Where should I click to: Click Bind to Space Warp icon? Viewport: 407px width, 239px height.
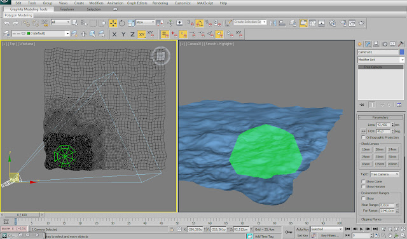tap(45, 23)
